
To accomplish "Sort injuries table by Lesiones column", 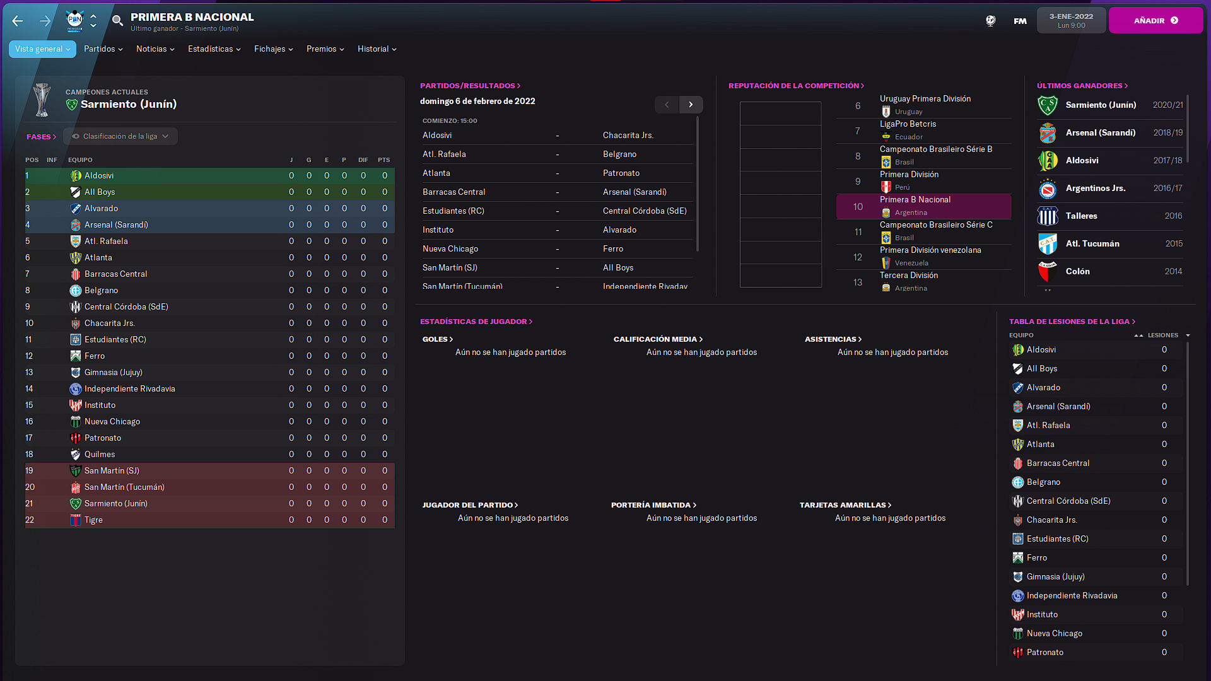I will (x=1162, y=335).
